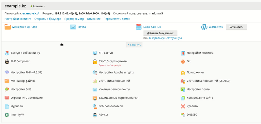Click the PHP settings icon

coord(7,72)
